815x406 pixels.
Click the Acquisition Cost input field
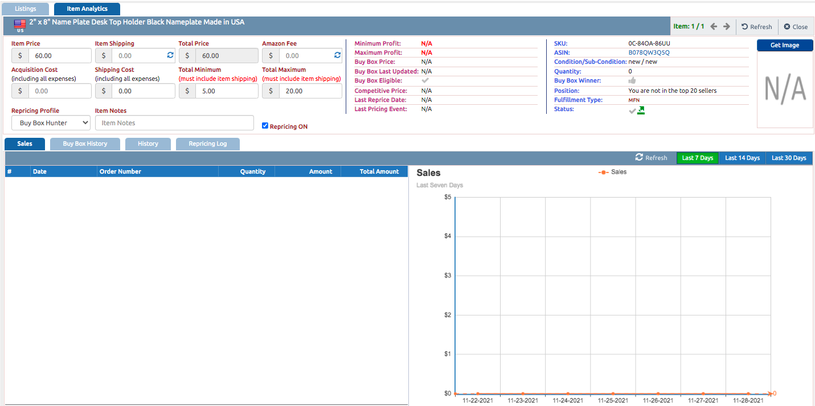tap(60, 91)
